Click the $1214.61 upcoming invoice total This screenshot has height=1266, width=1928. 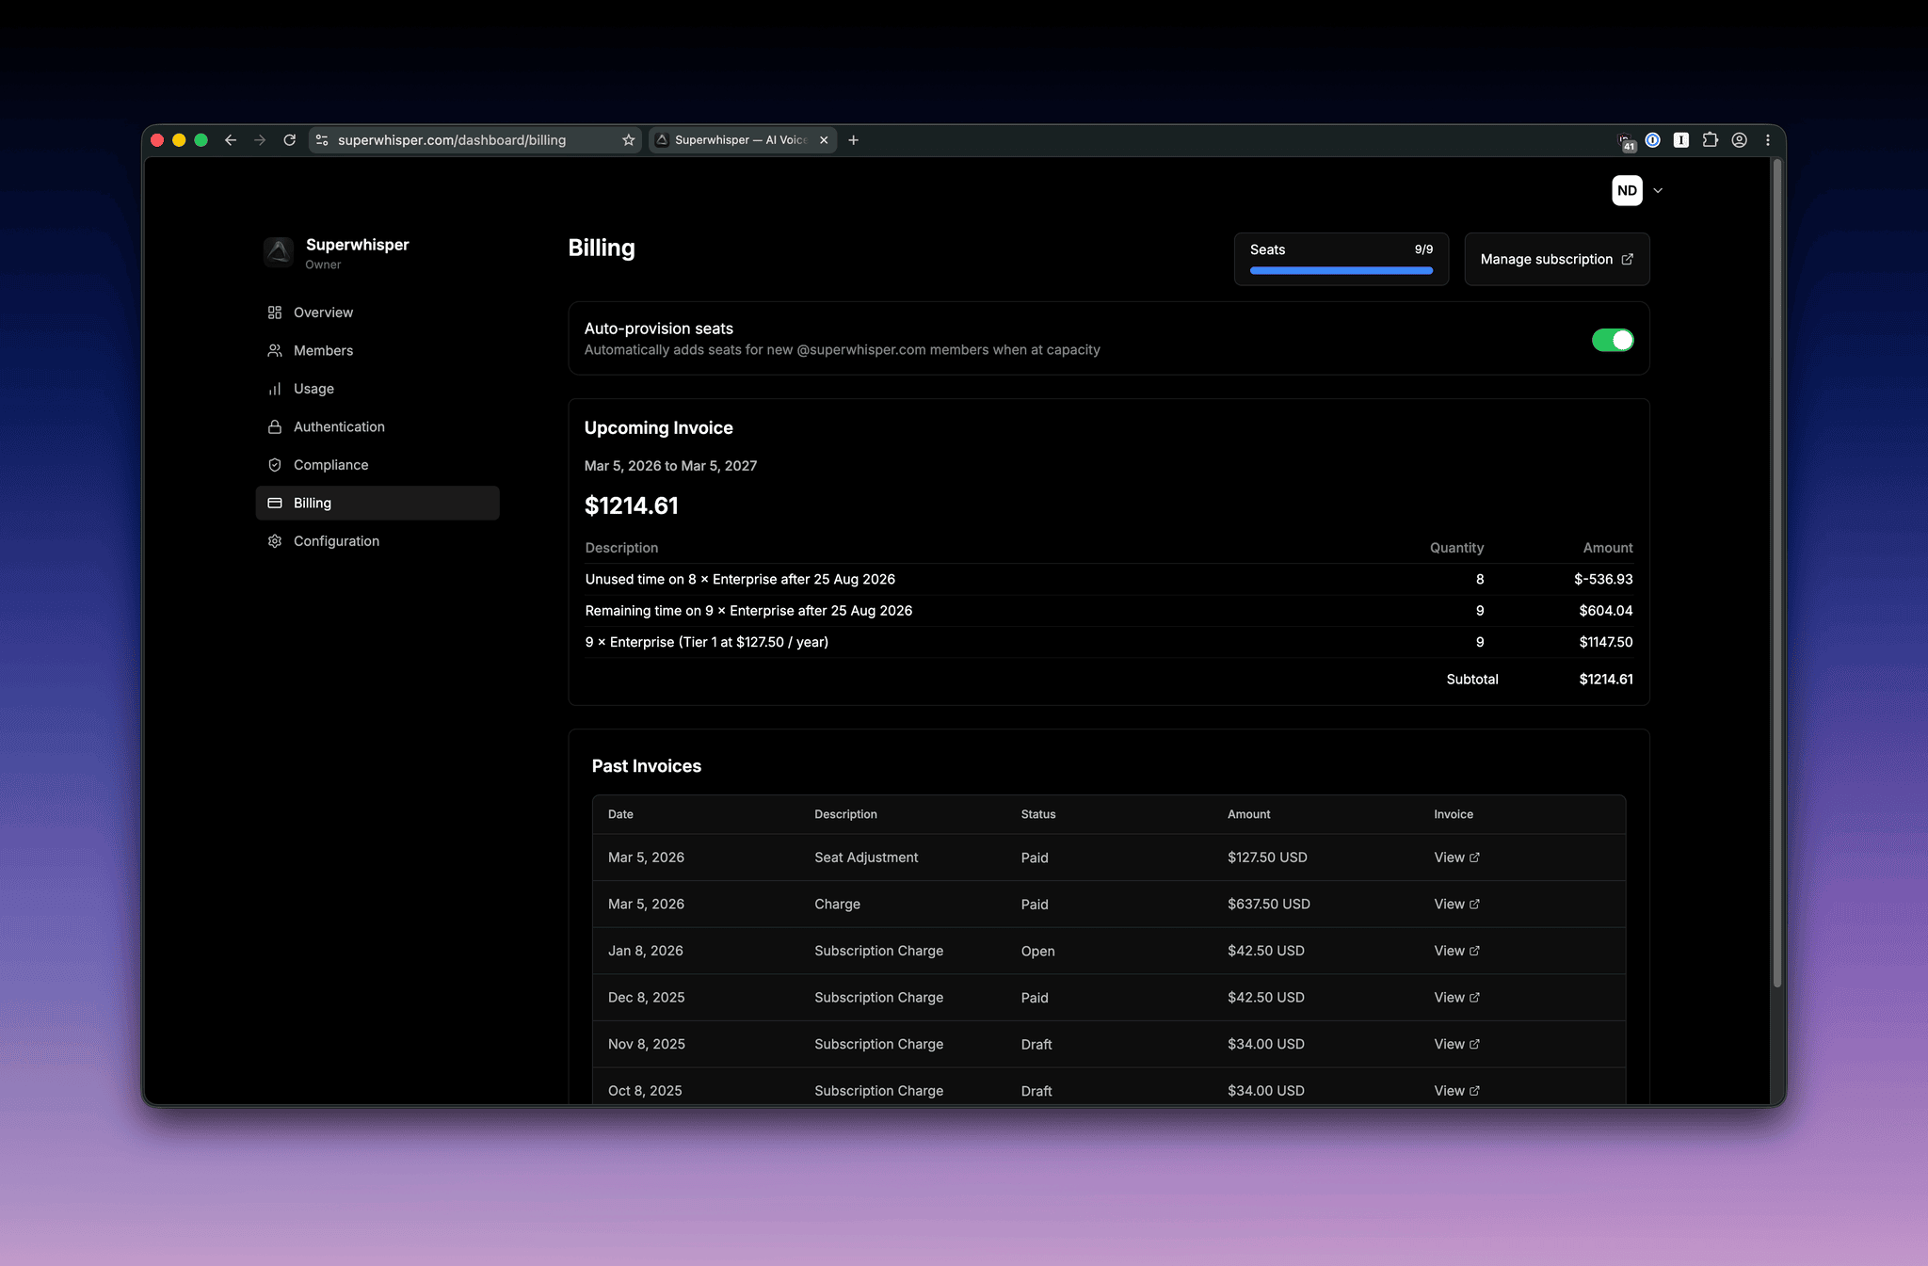tap(632, 505)
